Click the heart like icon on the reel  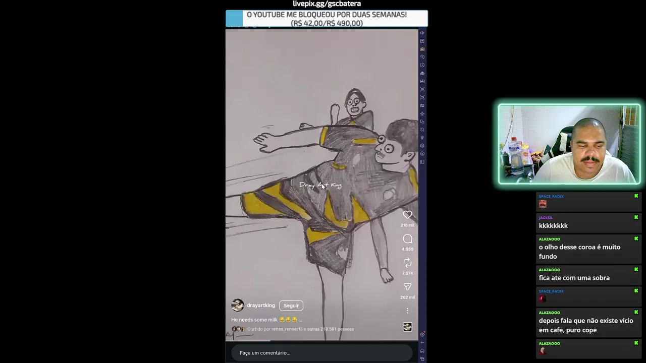pyautogui.click(x=407, y=215)
